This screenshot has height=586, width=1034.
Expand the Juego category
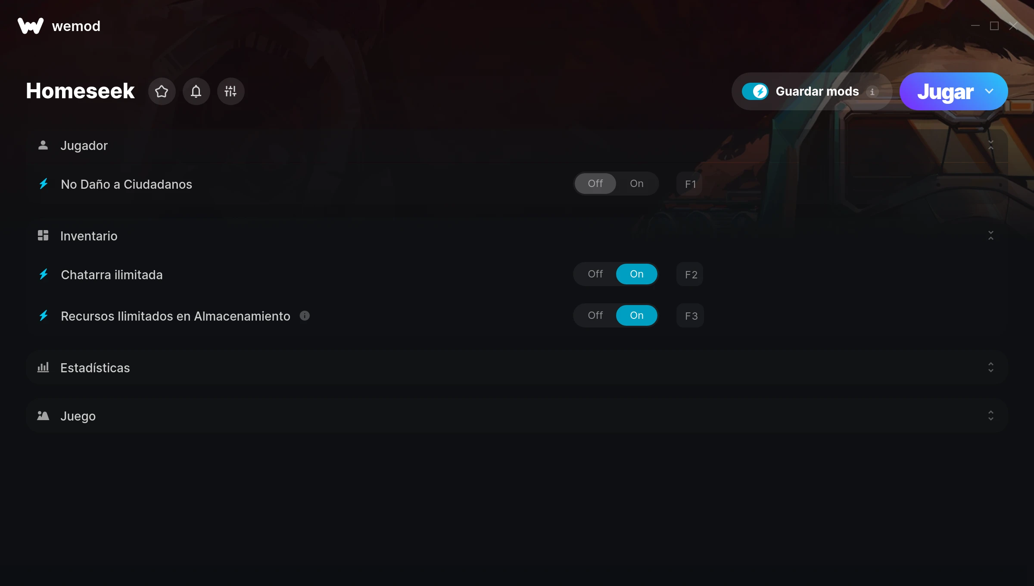(990, 416)
